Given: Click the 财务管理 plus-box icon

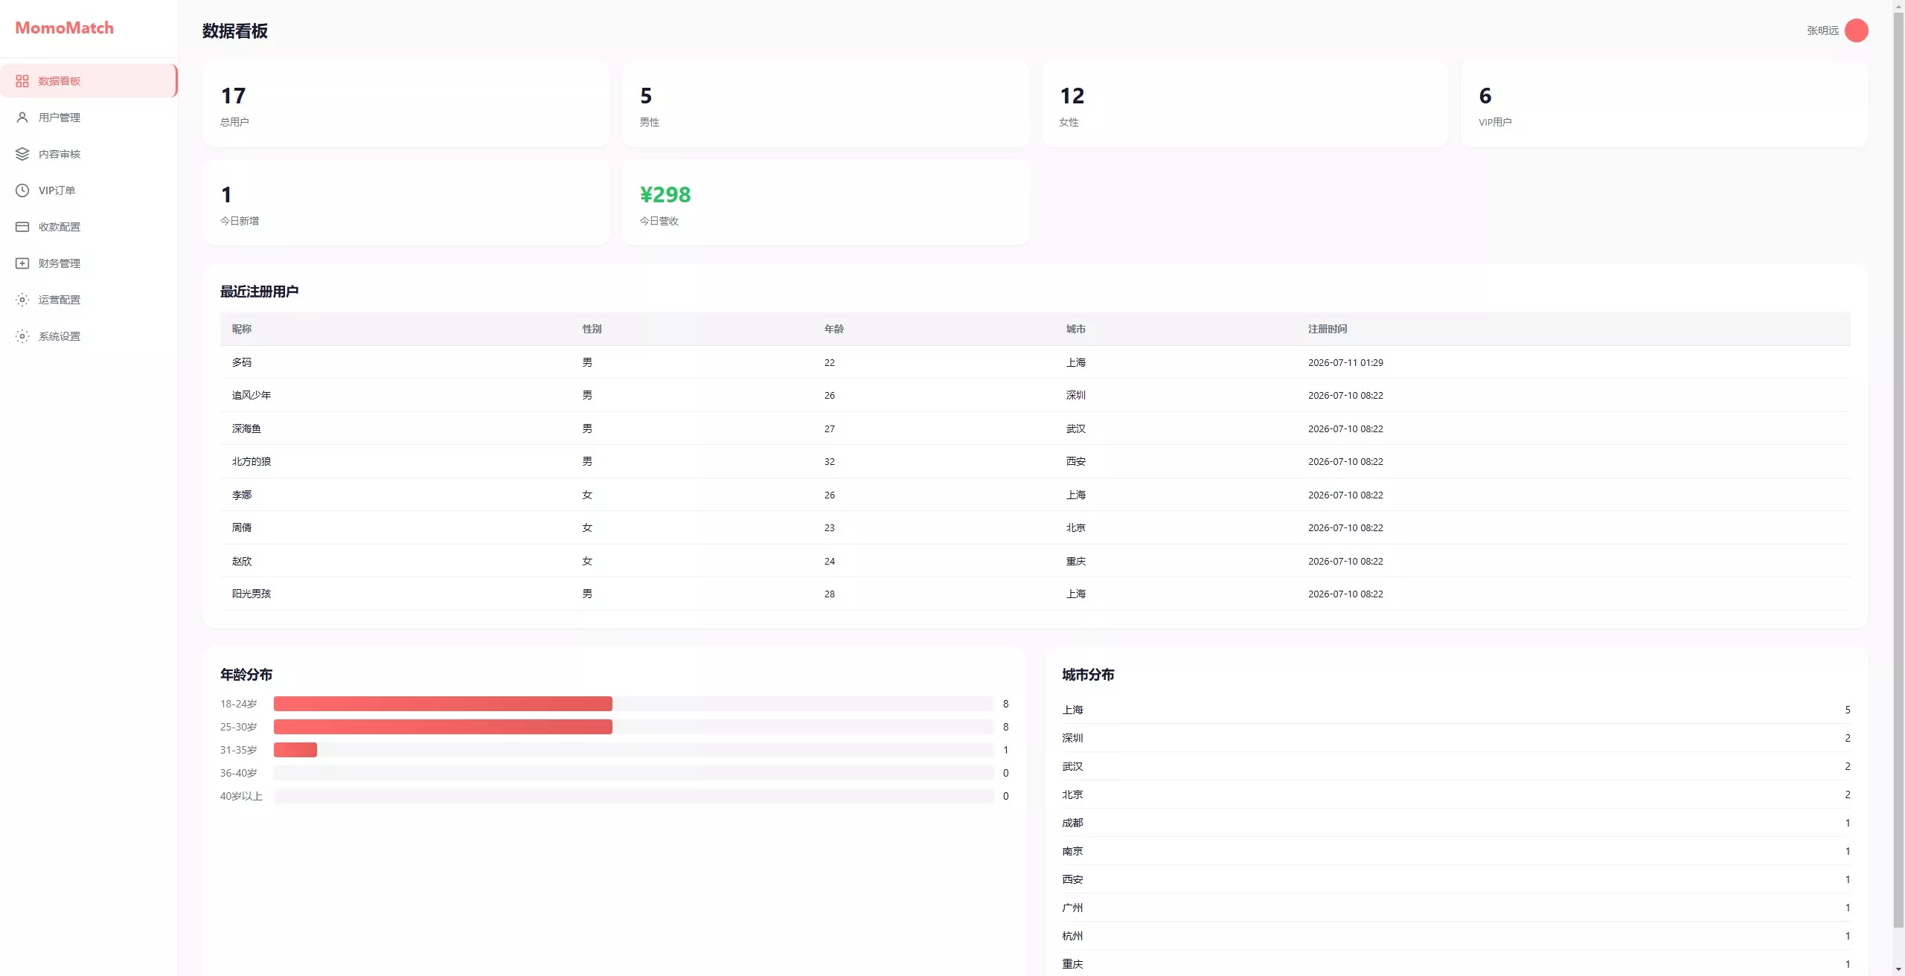Looking at the screenshot, I should click(x=22, y=263).
